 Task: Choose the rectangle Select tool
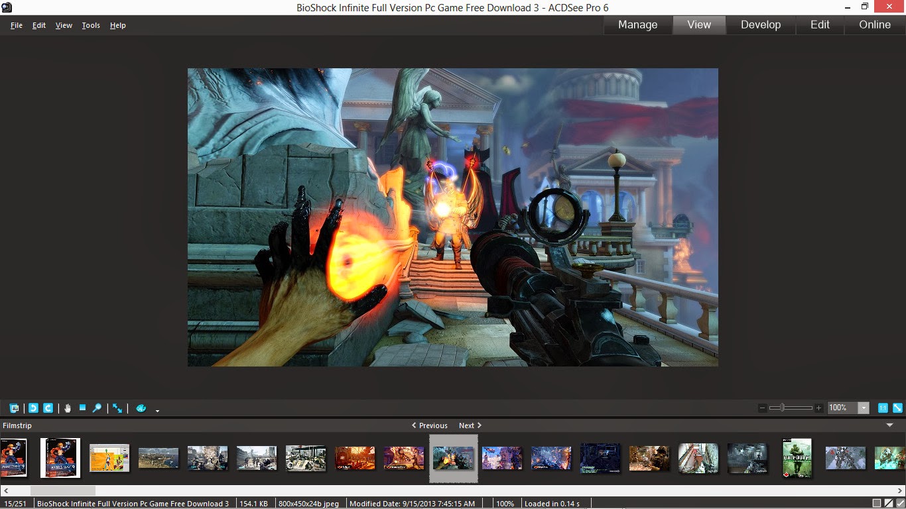[83, 408]
